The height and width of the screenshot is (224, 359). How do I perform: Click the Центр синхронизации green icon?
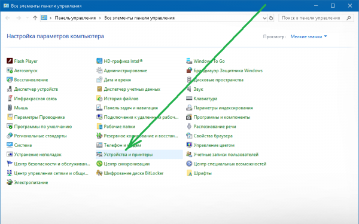click(99, 164)
